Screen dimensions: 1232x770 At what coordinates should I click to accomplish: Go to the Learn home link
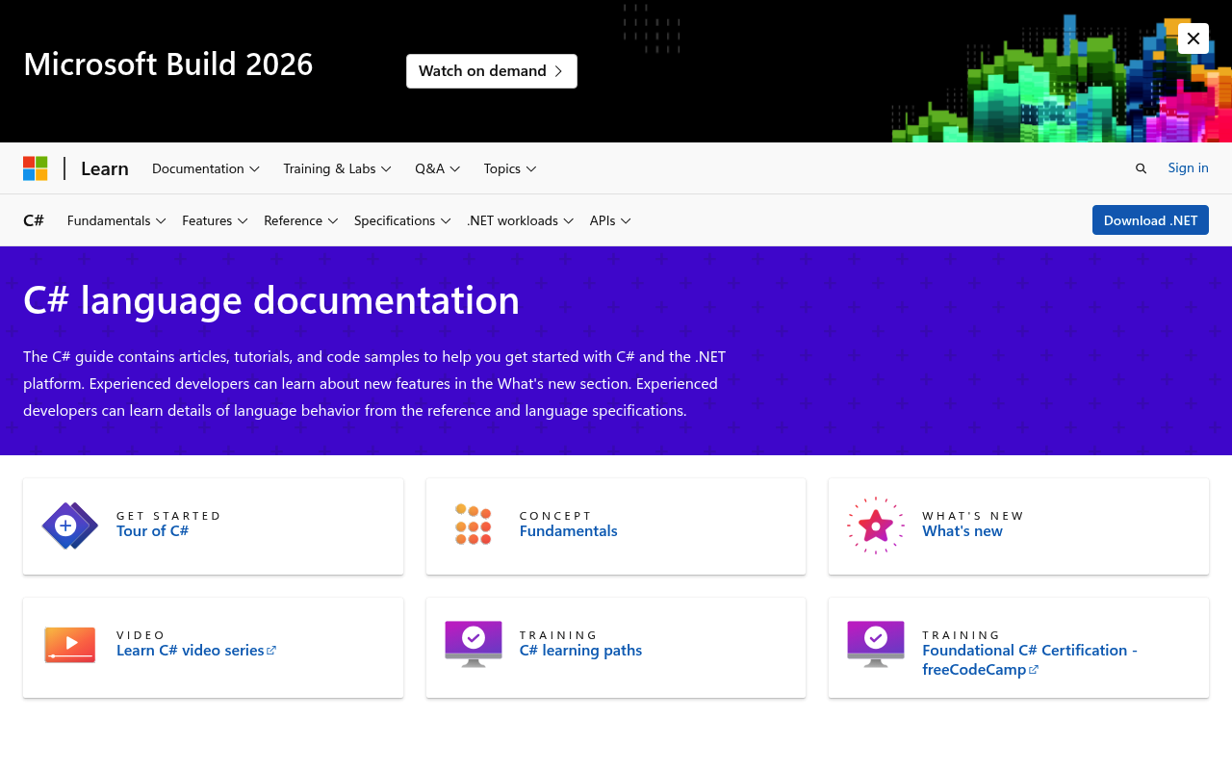(105, 168)
